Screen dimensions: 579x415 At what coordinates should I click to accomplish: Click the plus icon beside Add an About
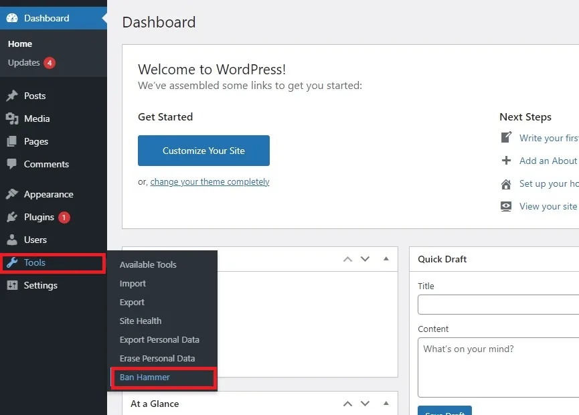click(506, 160)
